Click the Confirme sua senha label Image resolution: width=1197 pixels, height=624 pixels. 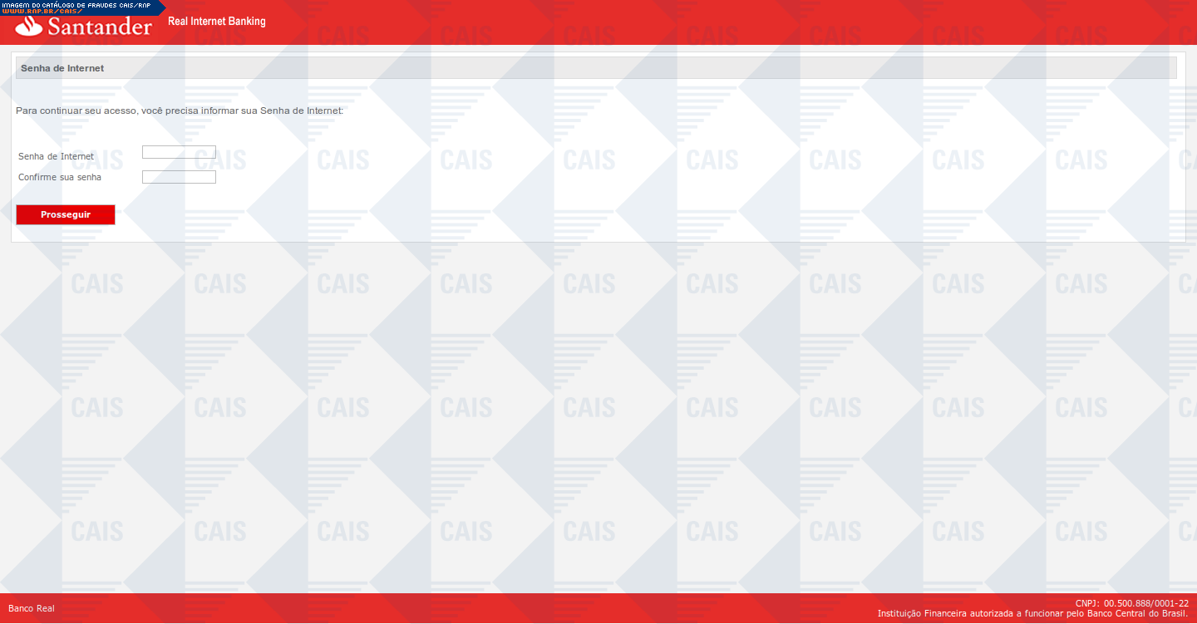(x=60, y=177)
